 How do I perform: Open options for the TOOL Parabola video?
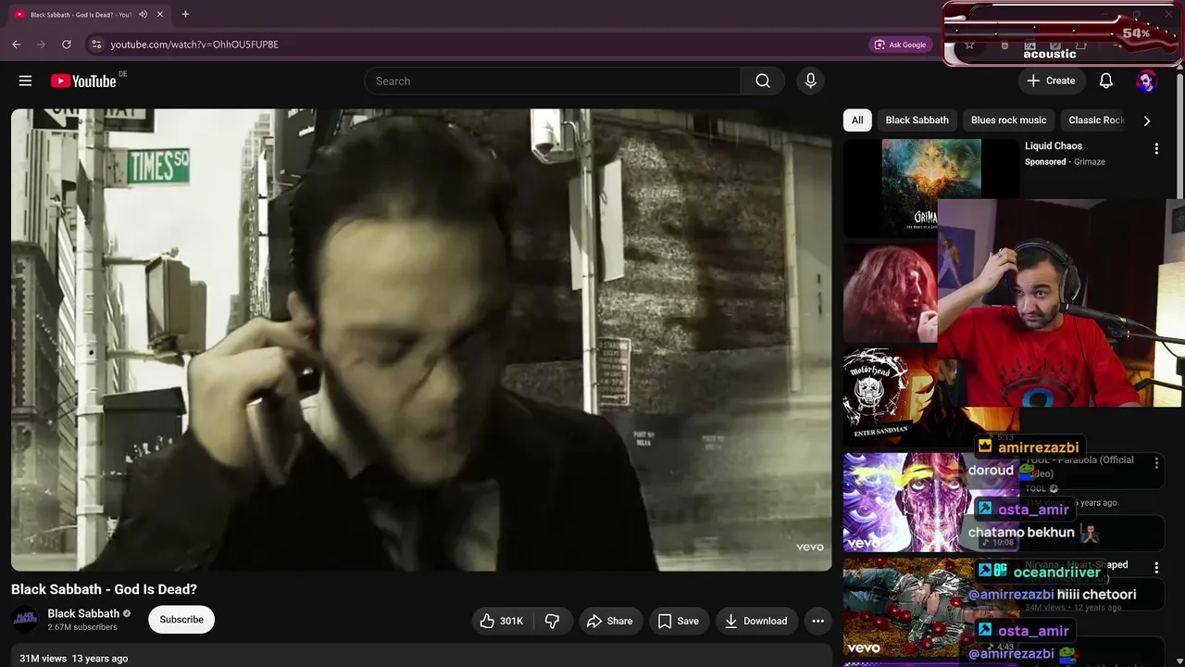tap(1156, 462)
